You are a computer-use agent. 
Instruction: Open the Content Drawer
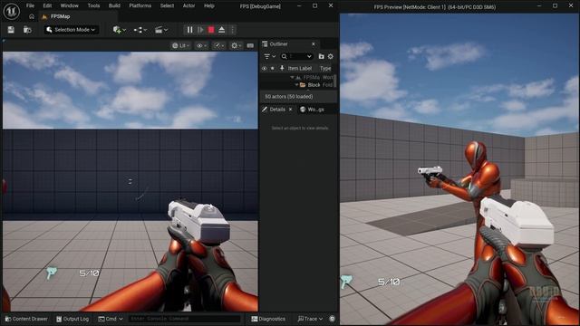pos(26,319)
